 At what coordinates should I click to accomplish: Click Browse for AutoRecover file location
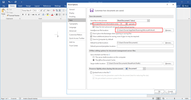point(169,30)
